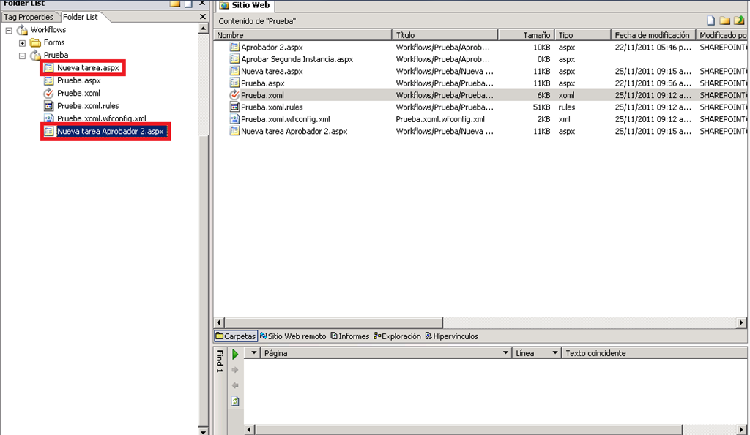
Task: Click the next result arrow in Find 1
Action: coord(235,370)
